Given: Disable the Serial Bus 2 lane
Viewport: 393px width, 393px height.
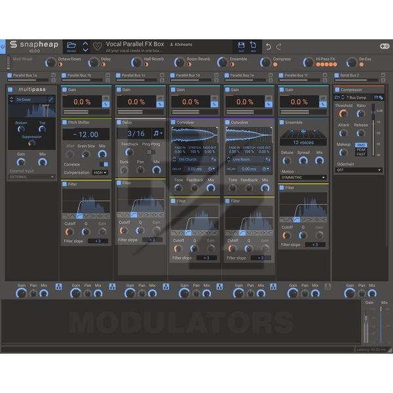Looking at the screenshot, I should point(337,75).
